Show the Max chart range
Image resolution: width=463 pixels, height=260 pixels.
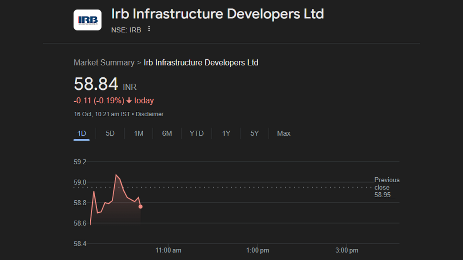coord(284,133)
